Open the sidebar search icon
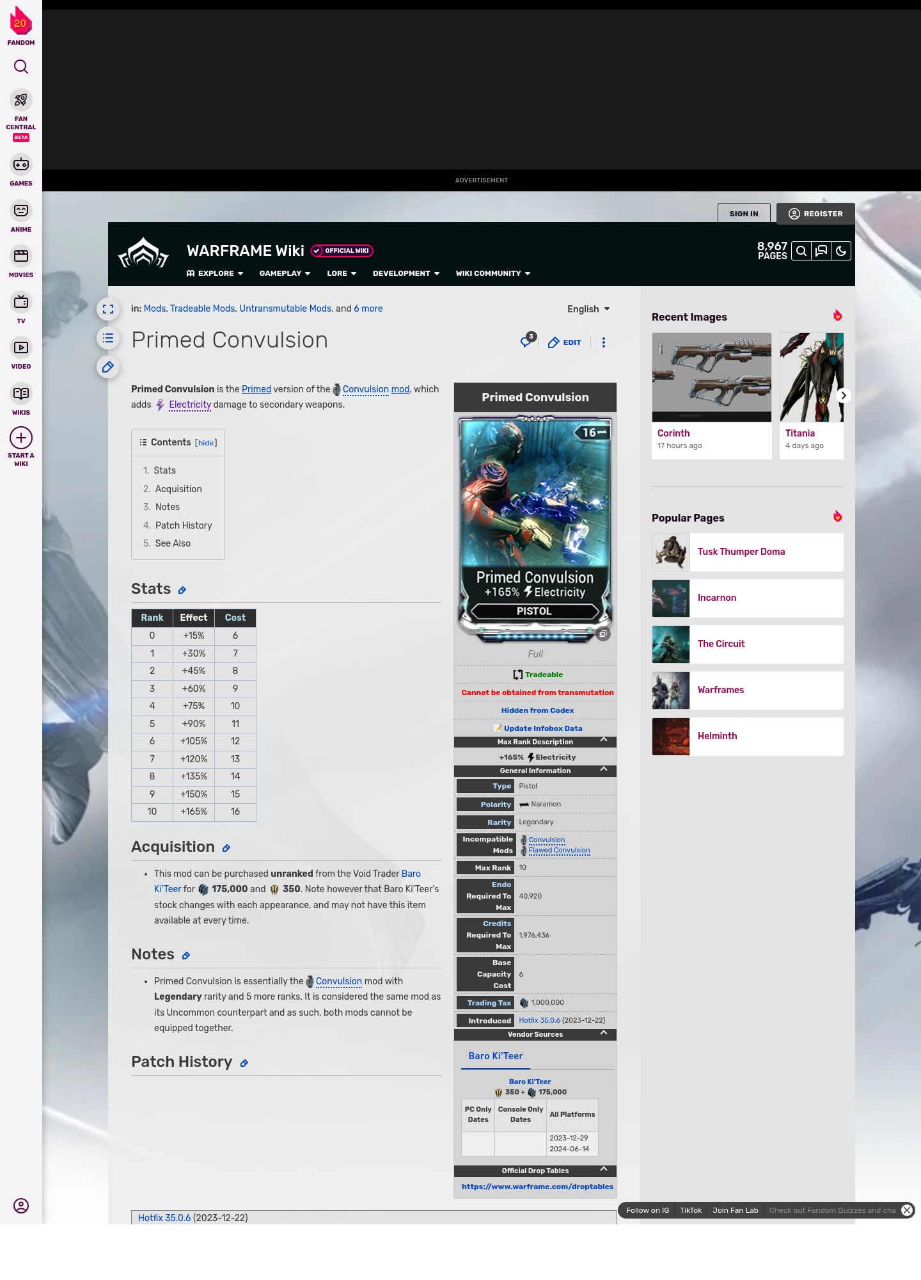 click(21, 67)
